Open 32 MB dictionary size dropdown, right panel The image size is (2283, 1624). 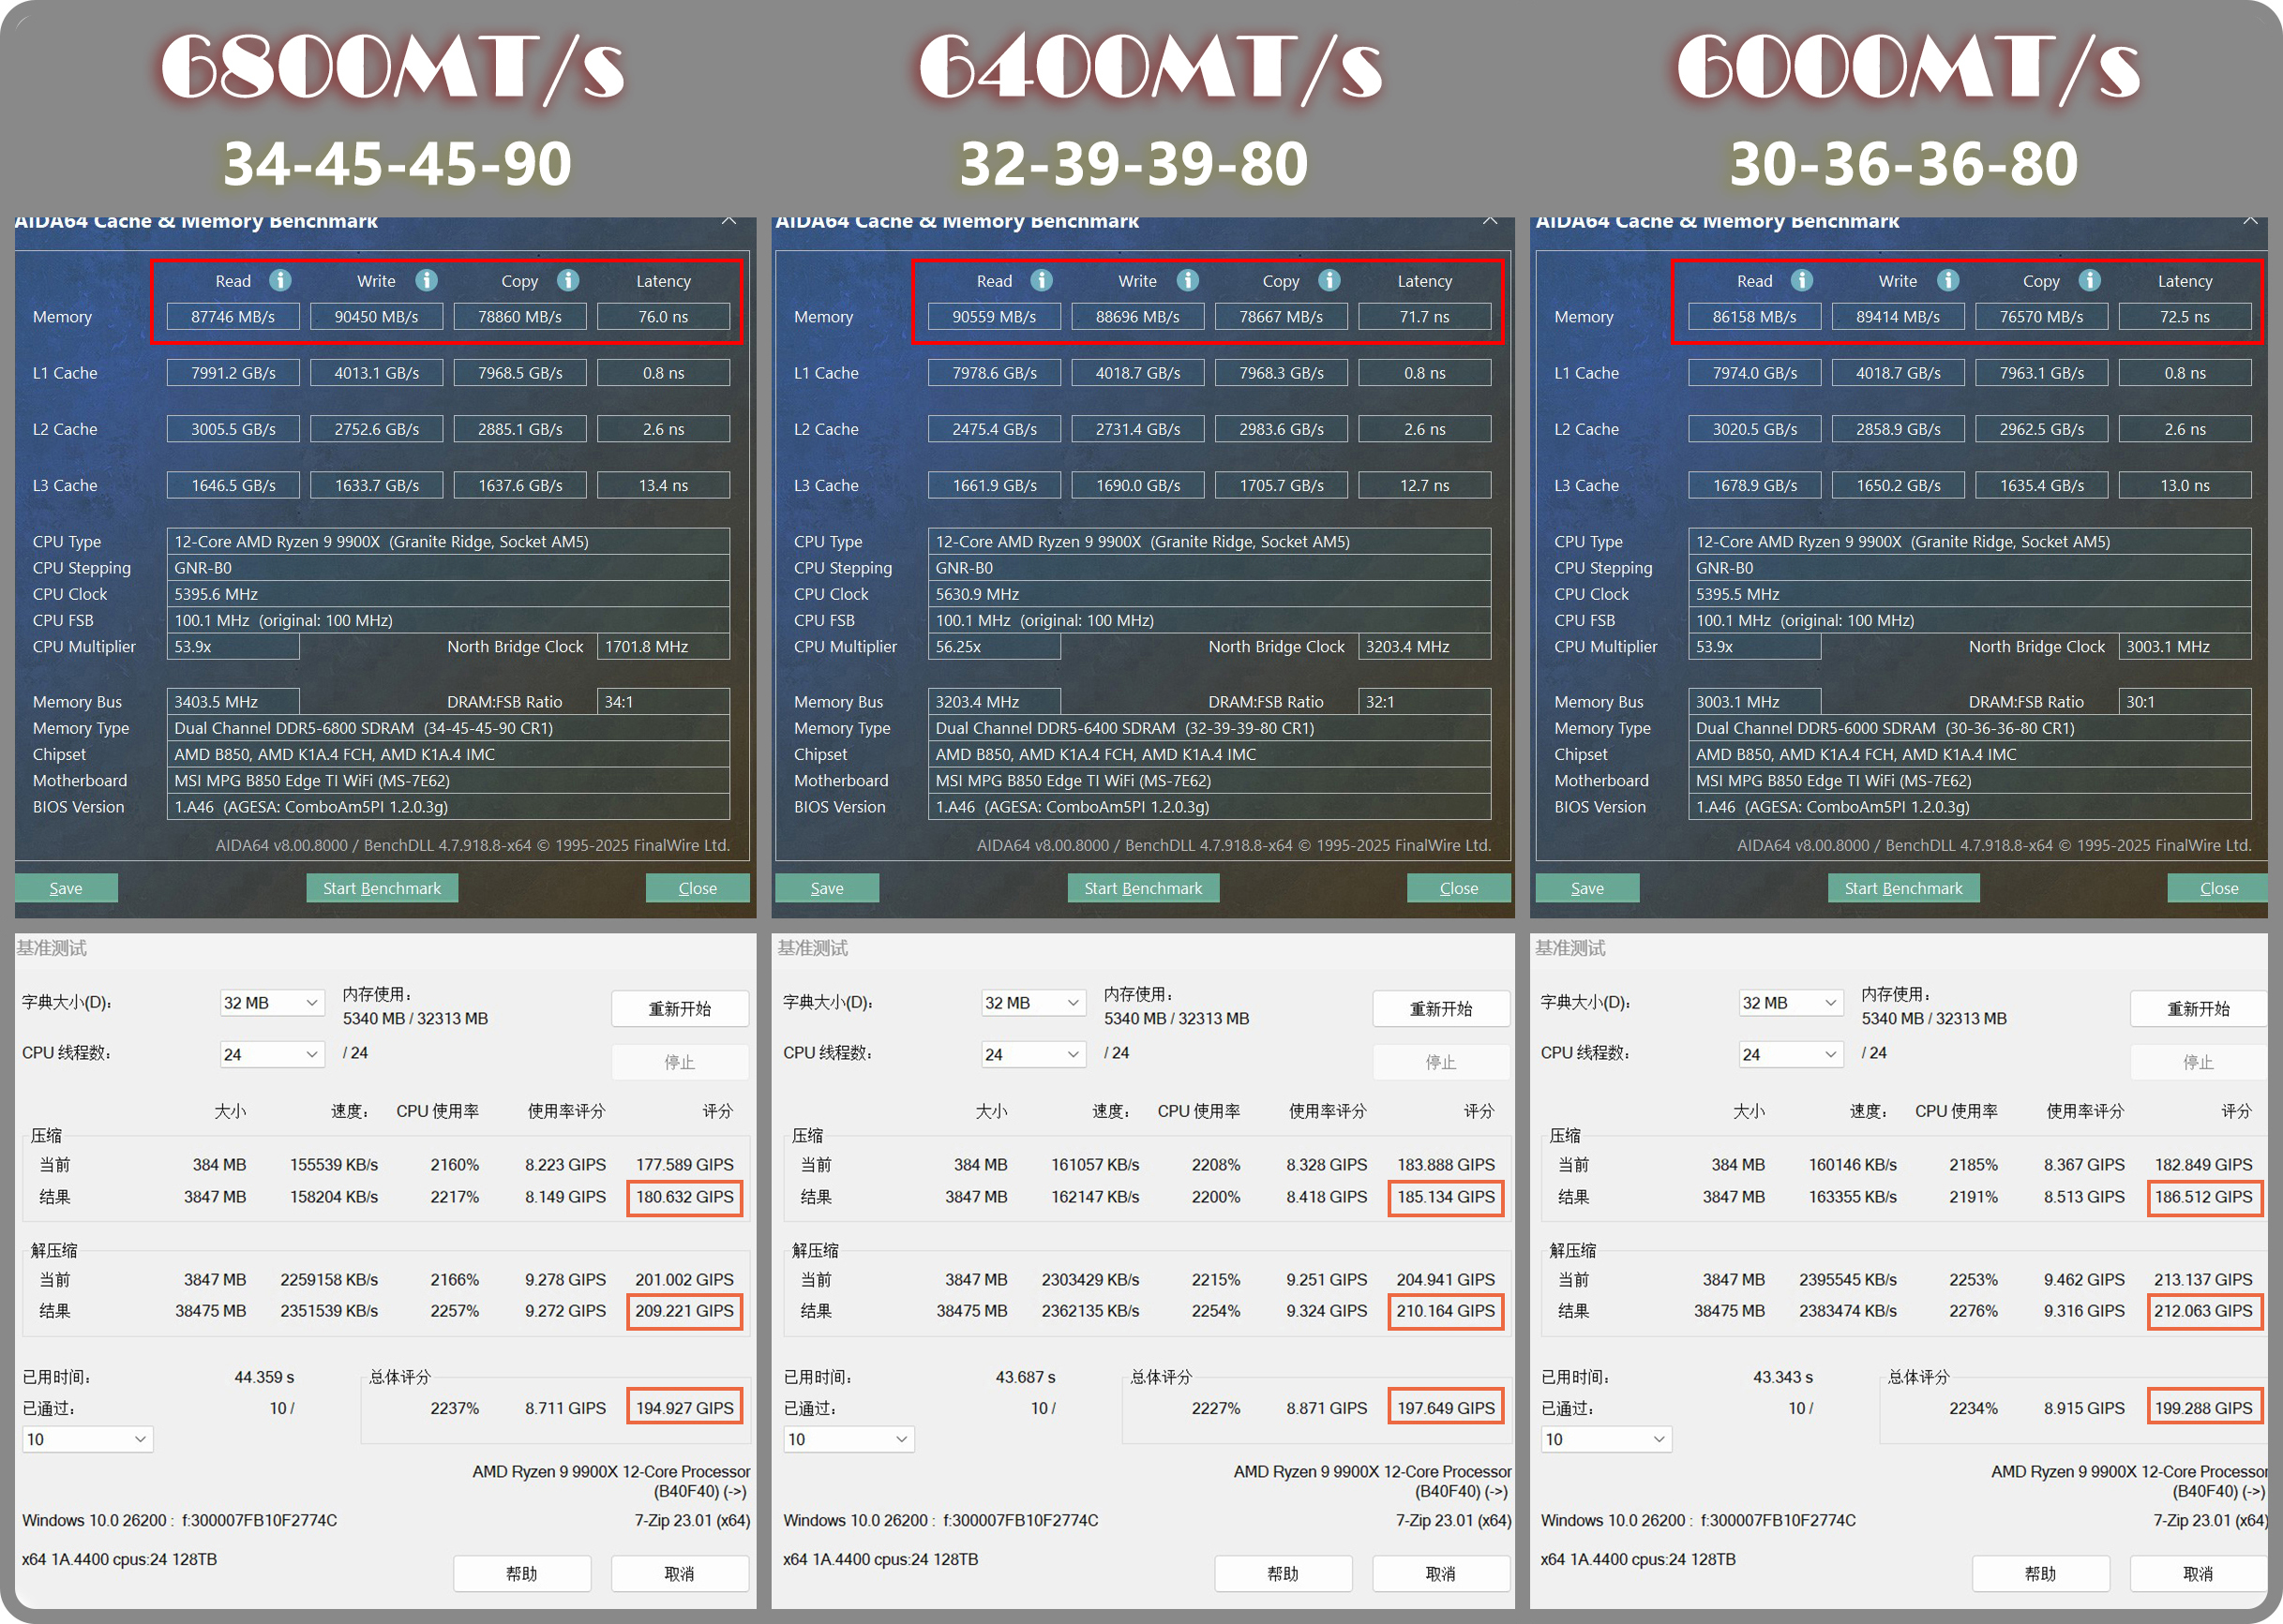tap(1790, 1002)
